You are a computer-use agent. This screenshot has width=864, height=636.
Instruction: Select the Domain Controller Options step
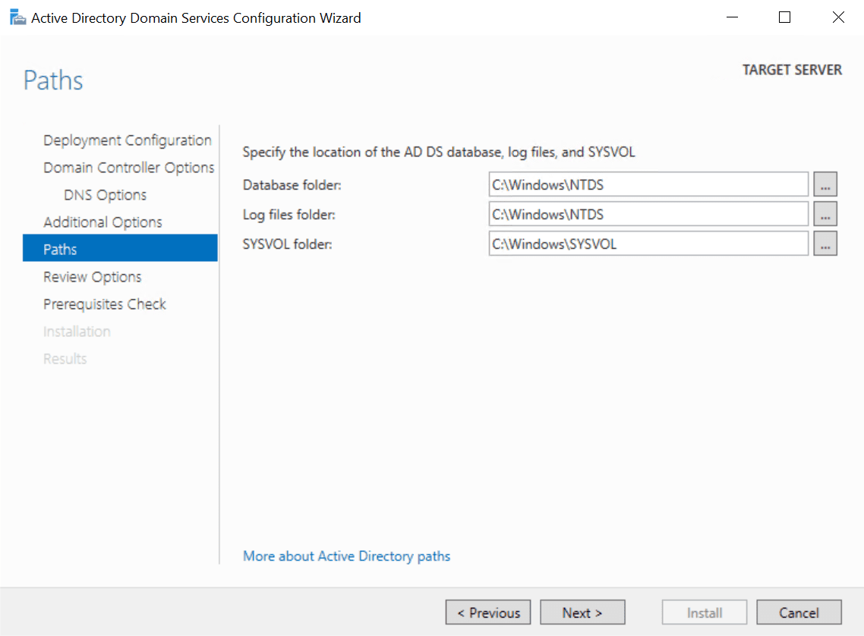(128, 167)
